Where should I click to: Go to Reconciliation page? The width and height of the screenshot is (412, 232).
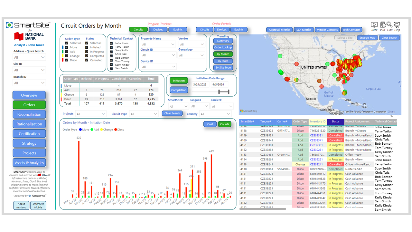[x=29, y=114]
